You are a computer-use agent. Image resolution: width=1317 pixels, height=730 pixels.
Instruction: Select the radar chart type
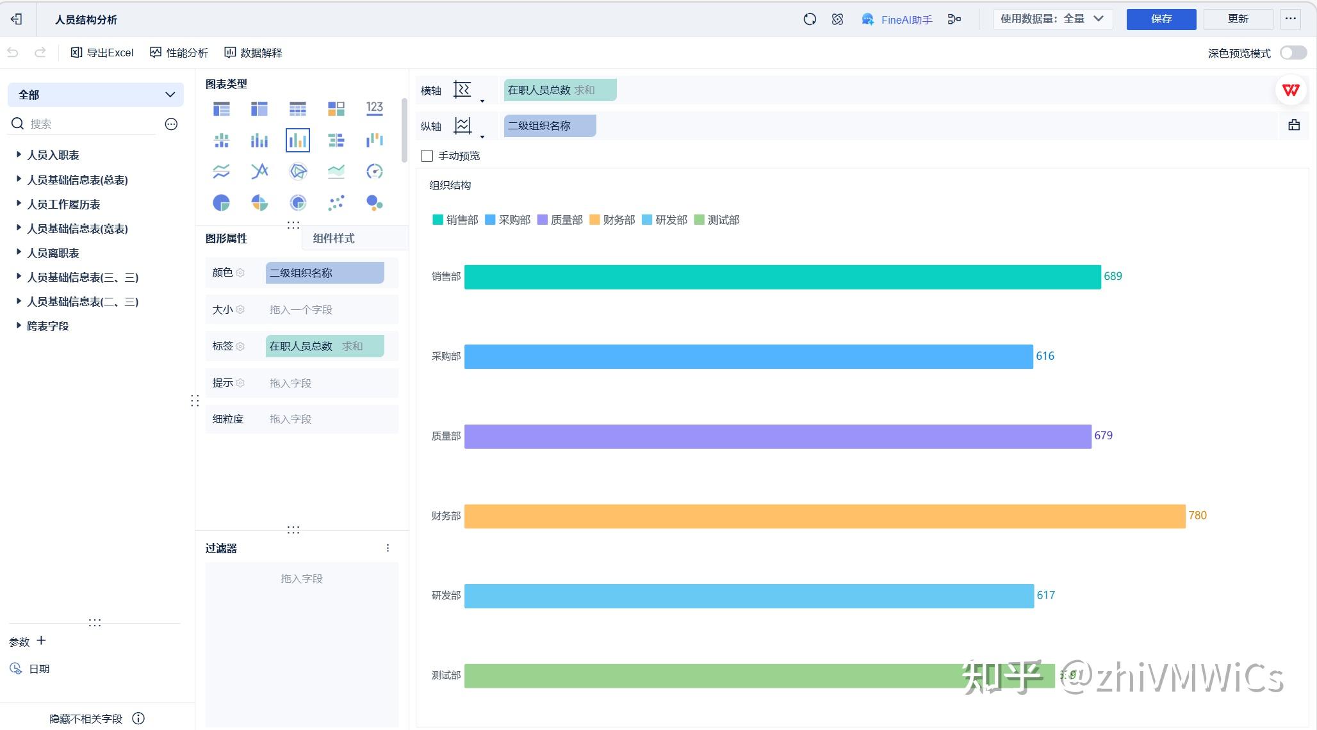coord(298,171)
